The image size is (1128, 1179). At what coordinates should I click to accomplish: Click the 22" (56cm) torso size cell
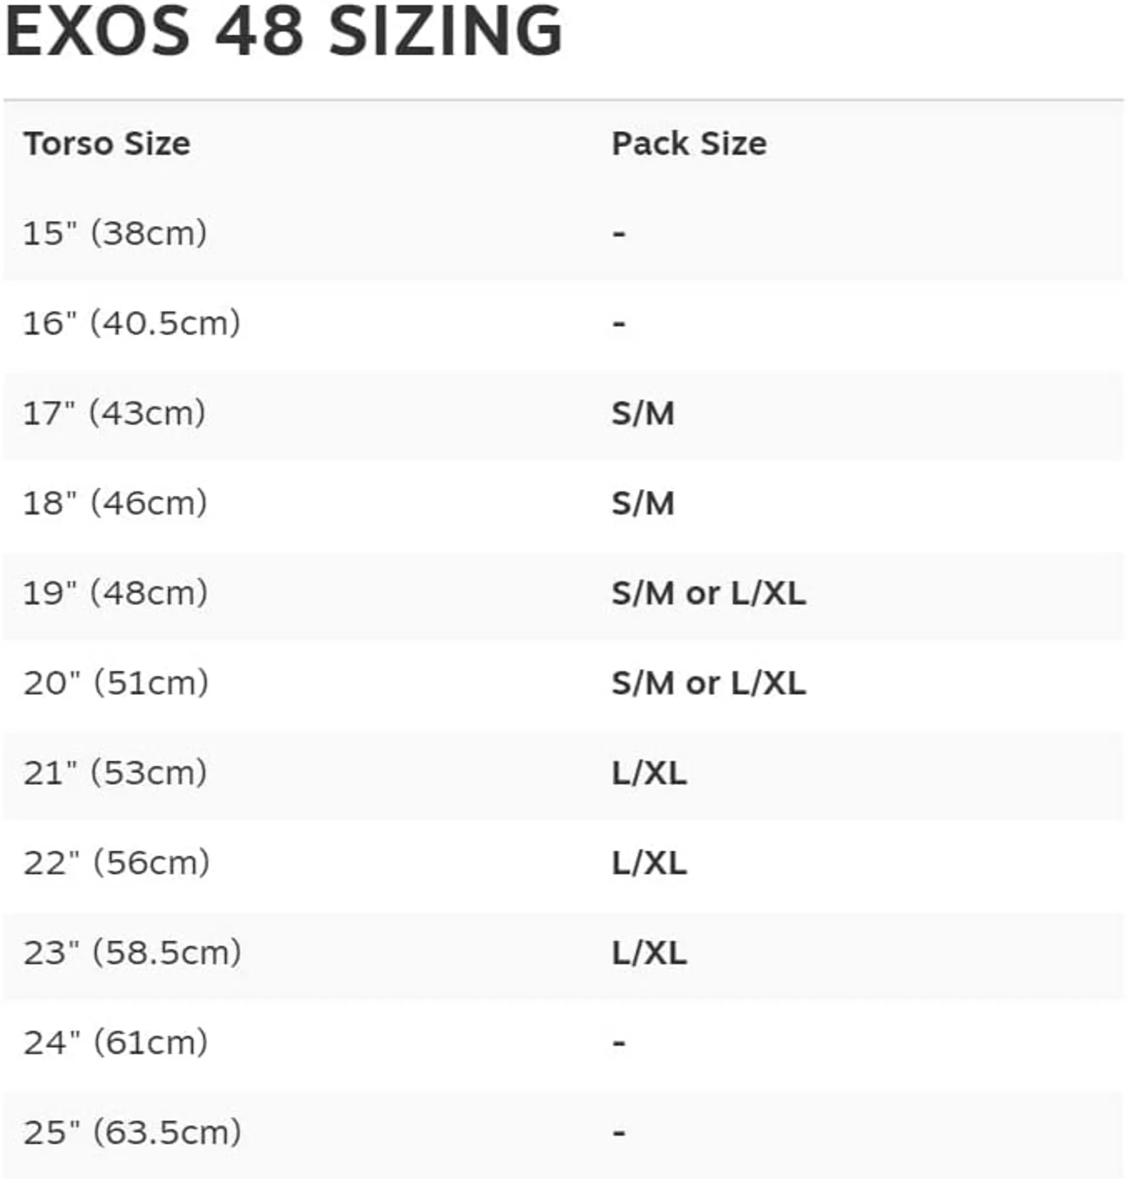pyautogui.click(x=117, y=864)
